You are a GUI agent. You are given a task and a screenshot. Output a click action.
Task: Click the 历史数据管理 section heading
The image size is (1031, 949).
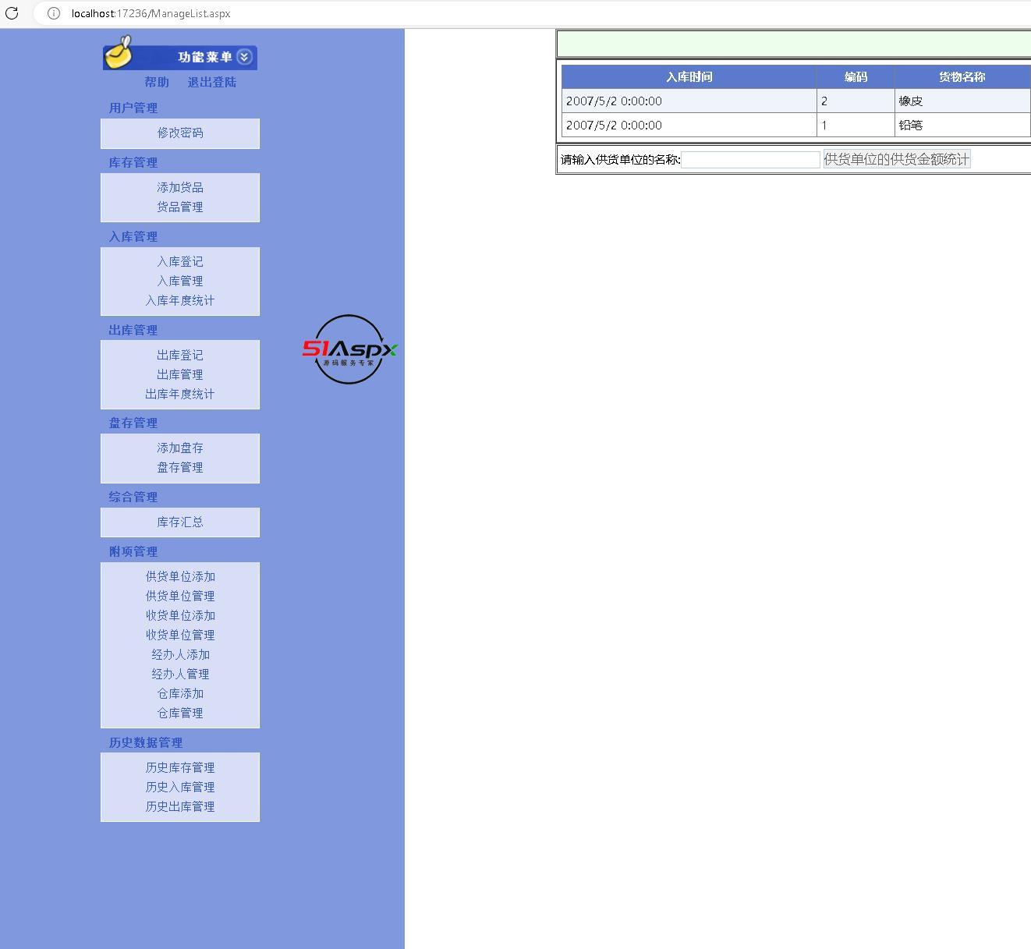(146, 743)
